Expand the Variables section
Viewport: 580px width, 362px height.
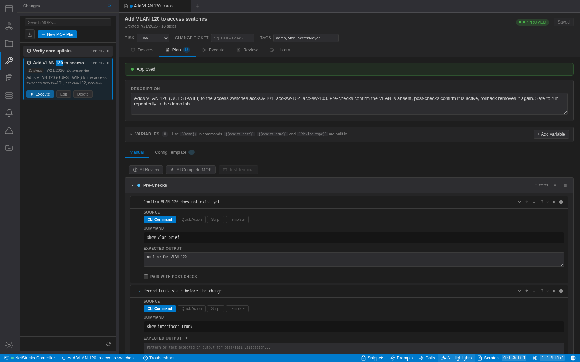[131, 134]
